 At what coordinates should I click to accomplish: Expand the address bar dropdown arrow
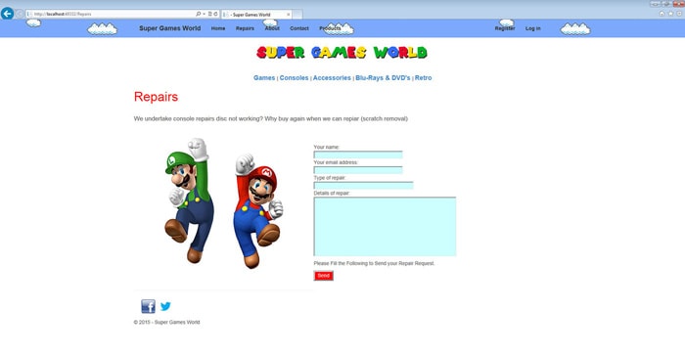click(x=204, y=14)
